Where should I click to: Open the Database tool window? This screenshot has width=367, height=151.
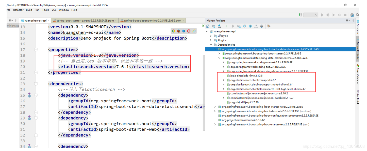(x=358, y=27)
